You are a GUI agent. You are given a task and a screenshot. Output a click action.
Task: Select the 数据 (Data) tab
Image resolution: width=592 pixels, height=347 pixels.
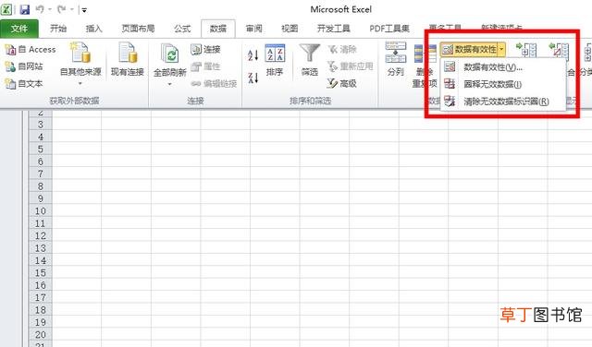tap(218, 29)
